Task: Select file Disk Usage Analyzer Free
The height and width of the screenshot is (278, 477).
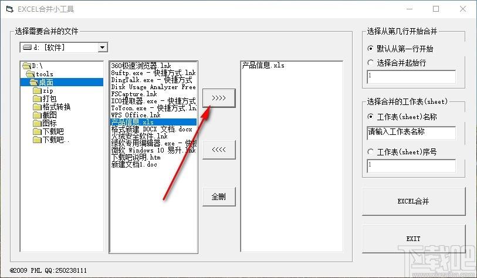Action: point(153,87)
